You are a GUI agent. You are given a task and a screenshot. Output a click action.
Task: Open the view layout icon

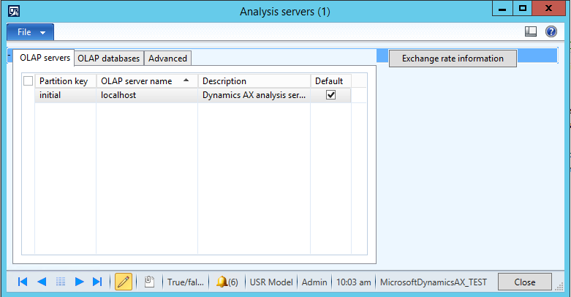pyautogui.click(x=531, y=31)
